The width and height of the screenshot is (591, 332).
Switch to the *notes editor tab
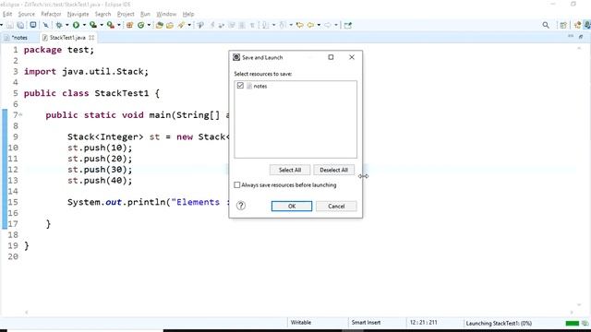point(19,38)
